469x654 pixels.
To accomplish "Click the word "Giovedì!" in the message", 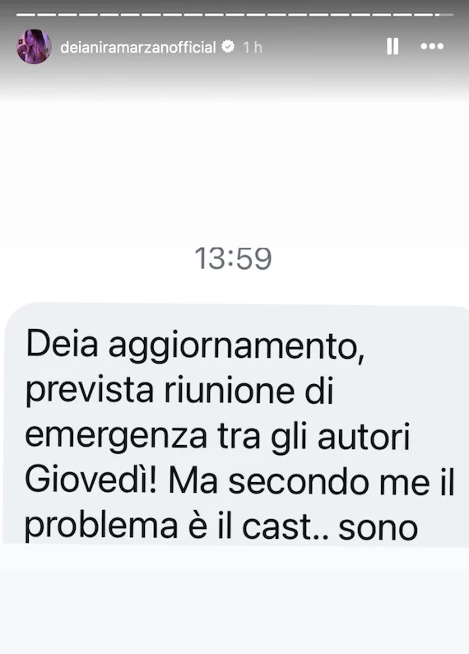I will (91, 481).
